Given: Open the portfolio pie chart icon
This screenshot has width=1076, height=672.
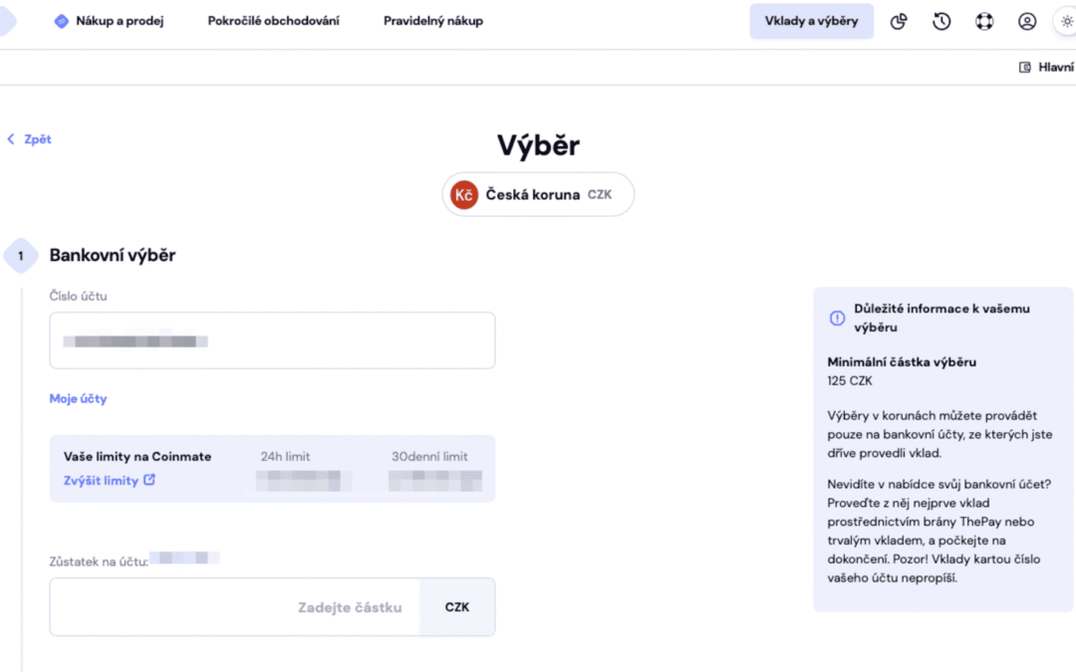Looking at the screenshot, I should click(x=899, y=21).
